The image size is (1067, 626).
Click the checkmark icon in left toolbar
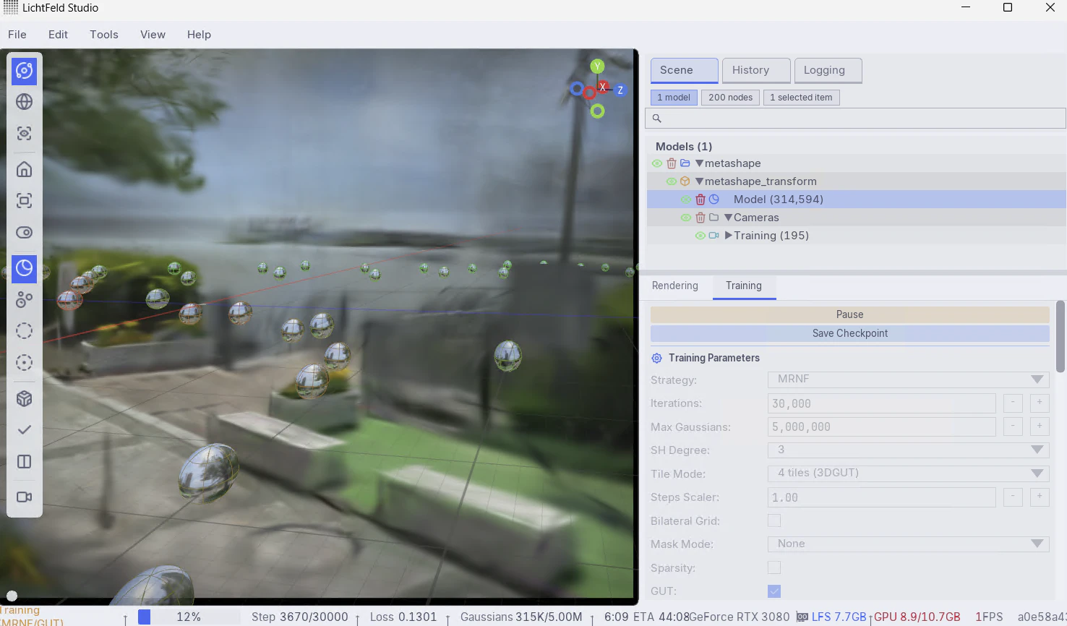[x=24, y=430]
